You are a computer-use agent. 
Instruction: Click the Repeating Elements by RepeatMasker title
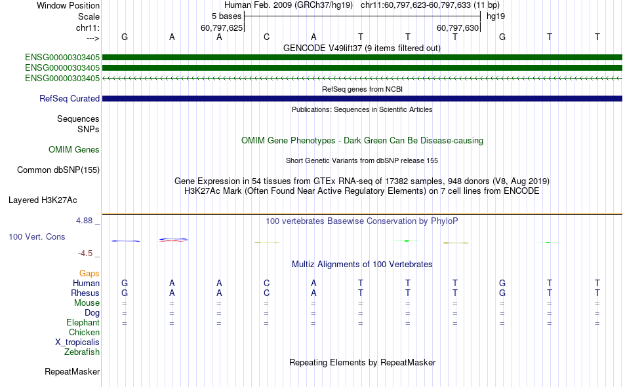(362, 362)
